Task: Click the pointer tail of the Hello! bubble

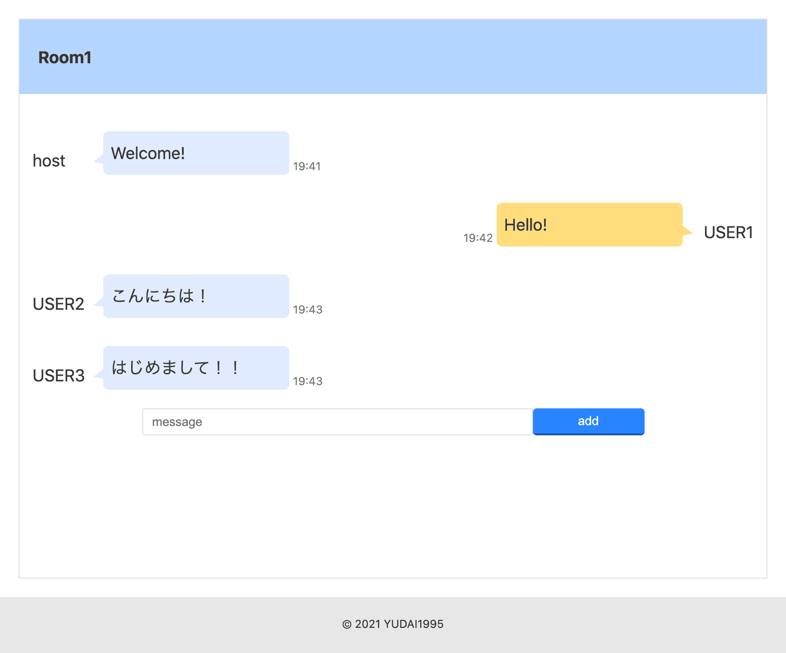Action: point(687,231)
